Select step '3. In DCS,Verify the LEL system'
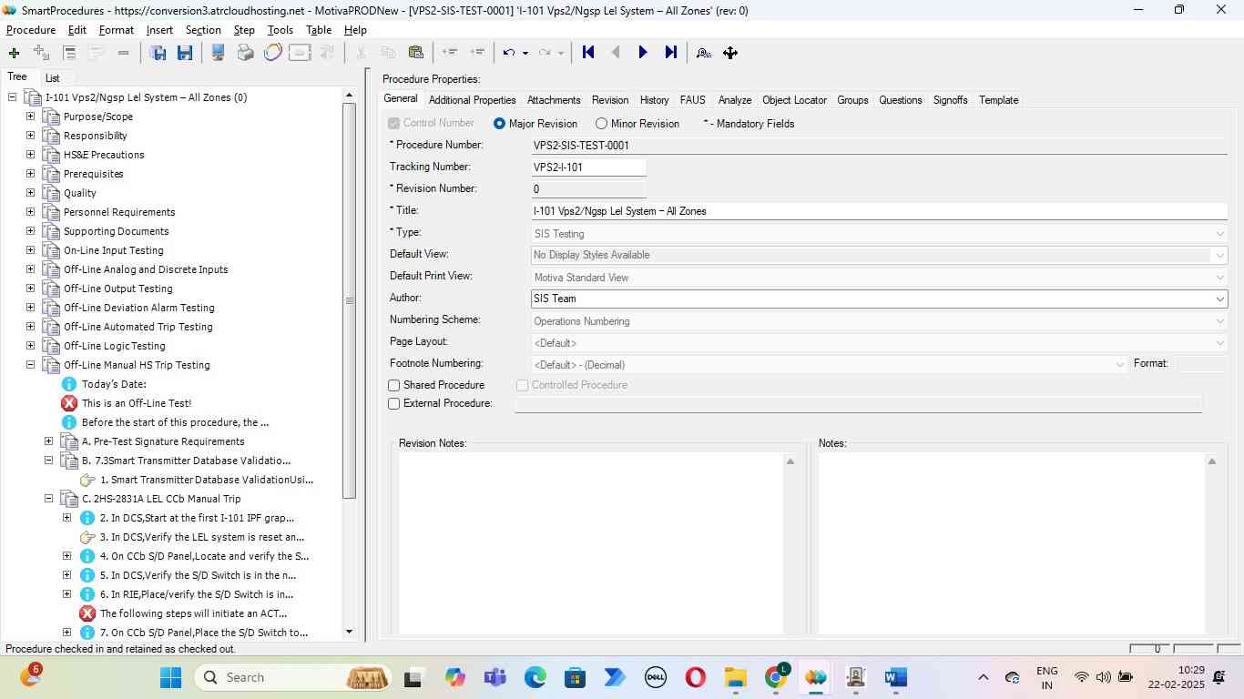Screen dimensions: 1244x699 (x=202, y=537)
